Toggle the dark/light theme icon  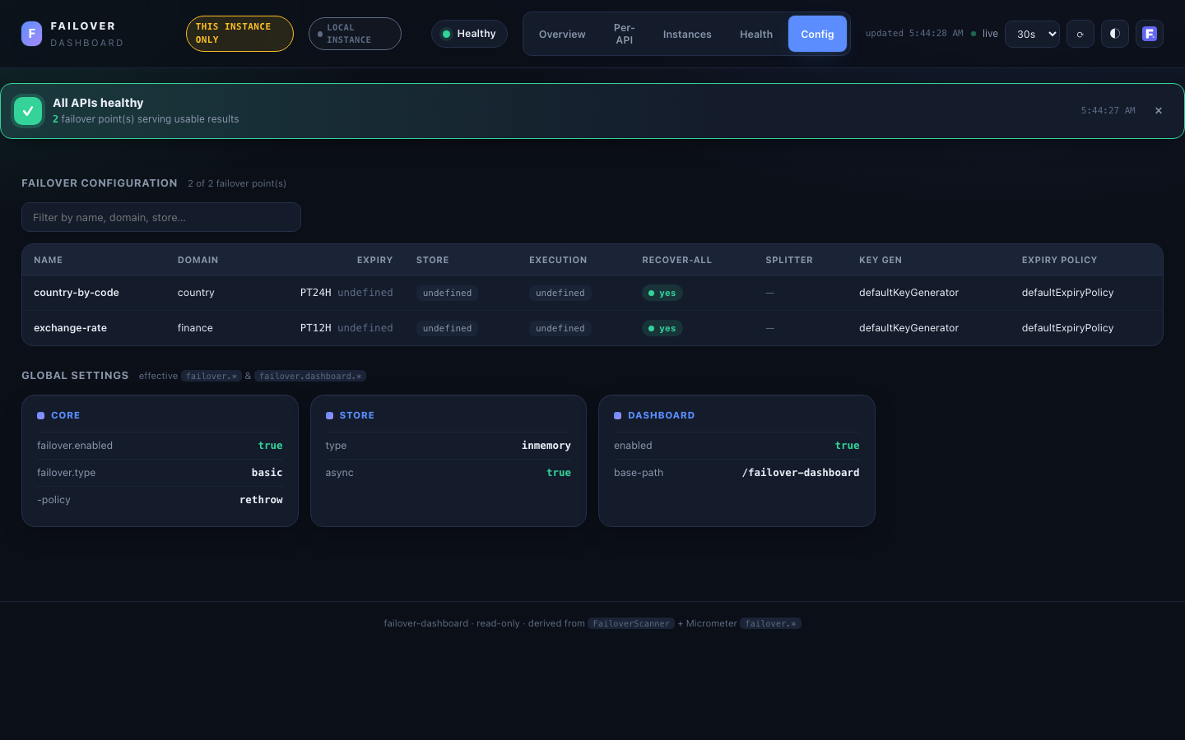click(1115, 34)
